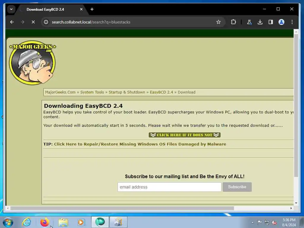Open the user profile avatar
The width and height of the screenshot is (304, 228).
pos(281,22)
